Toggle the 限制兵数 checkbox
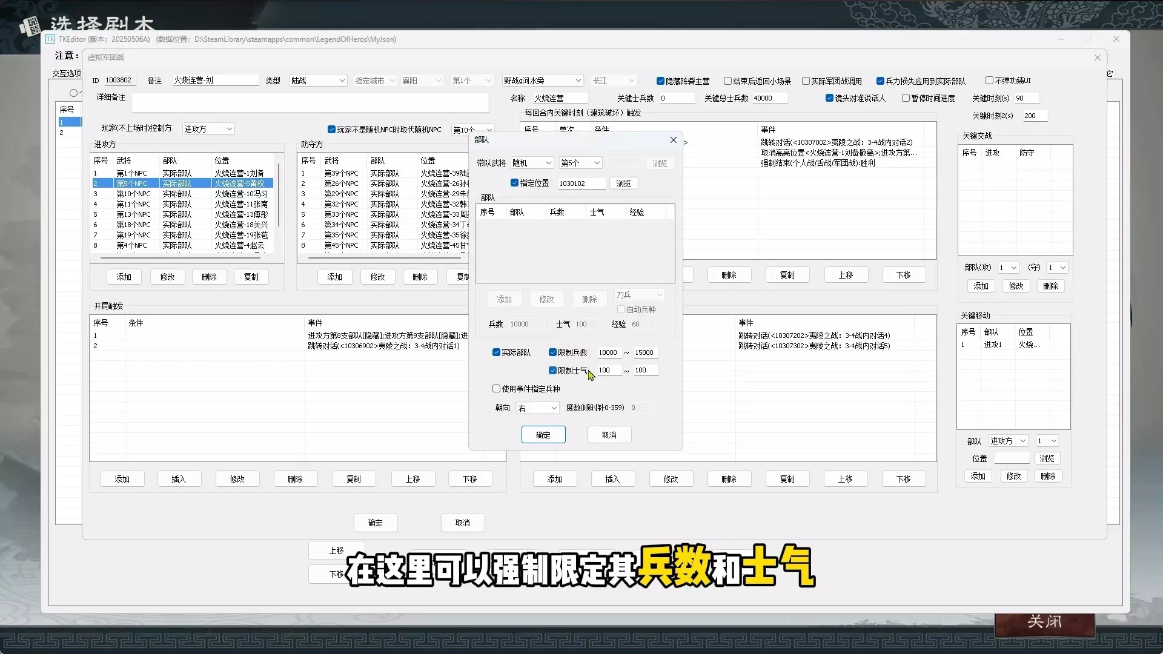 pyautogui.click(x=552, y=352)
